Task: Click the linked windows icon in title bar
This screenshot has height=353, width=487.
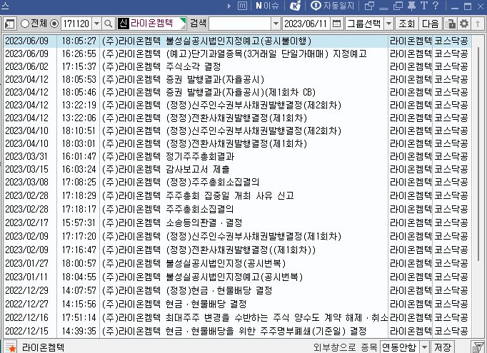Action: pyautogui.click(x=369, y=6)
